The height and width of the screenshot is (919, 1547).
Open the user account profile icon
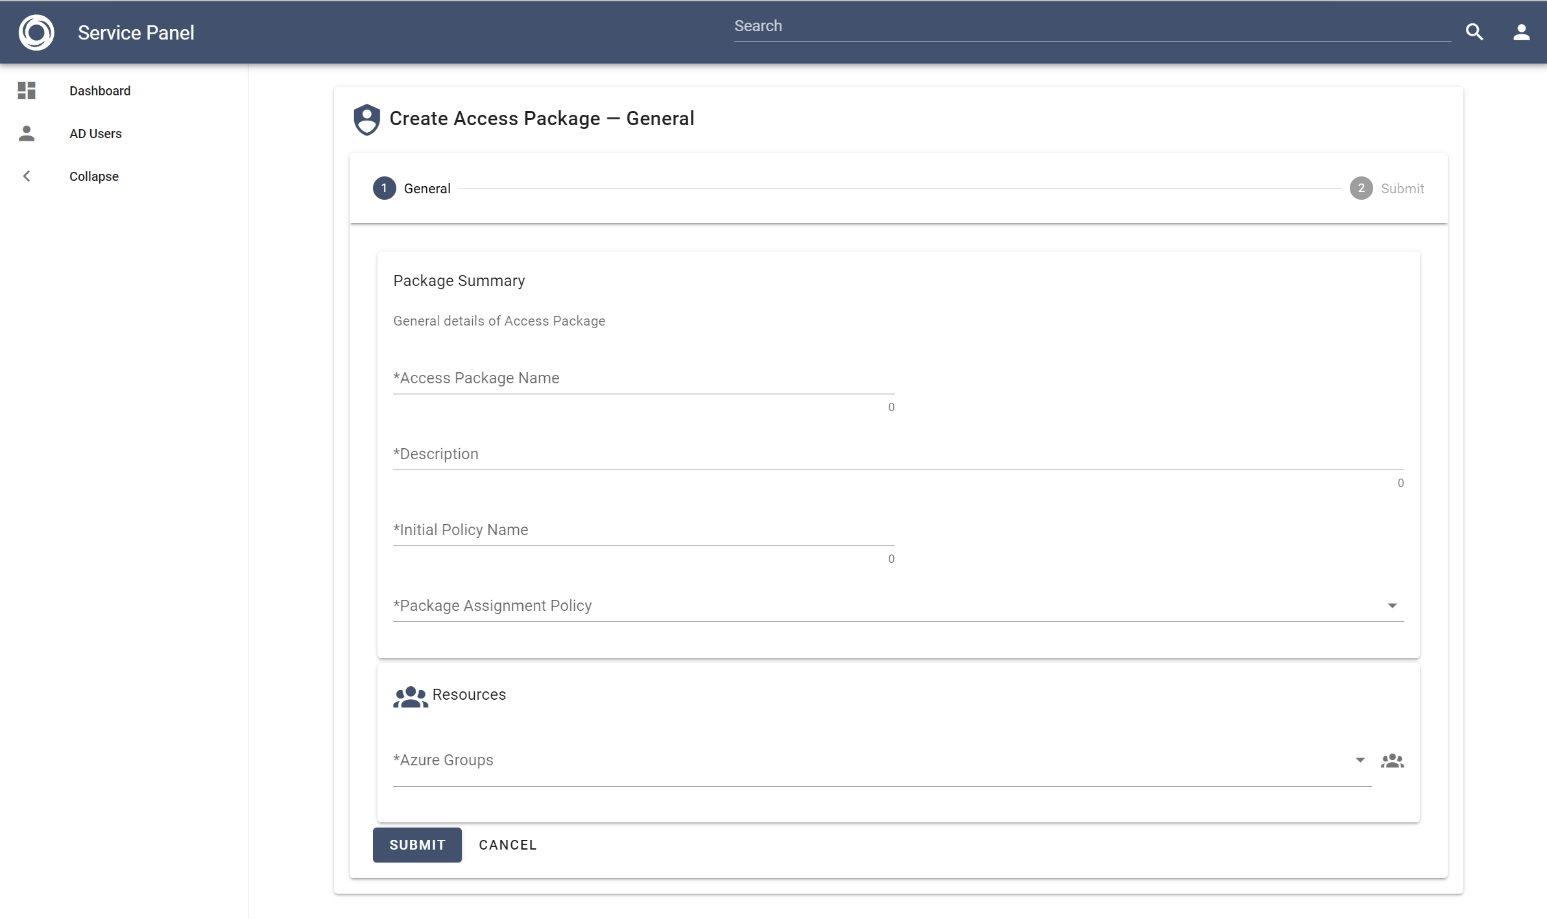pyautogui.click(x=1521, y=32)
